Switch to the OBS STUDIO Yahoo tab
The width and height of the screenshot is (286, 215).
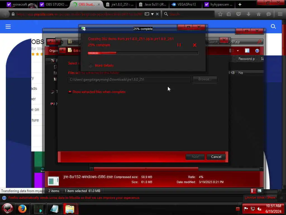54,4
